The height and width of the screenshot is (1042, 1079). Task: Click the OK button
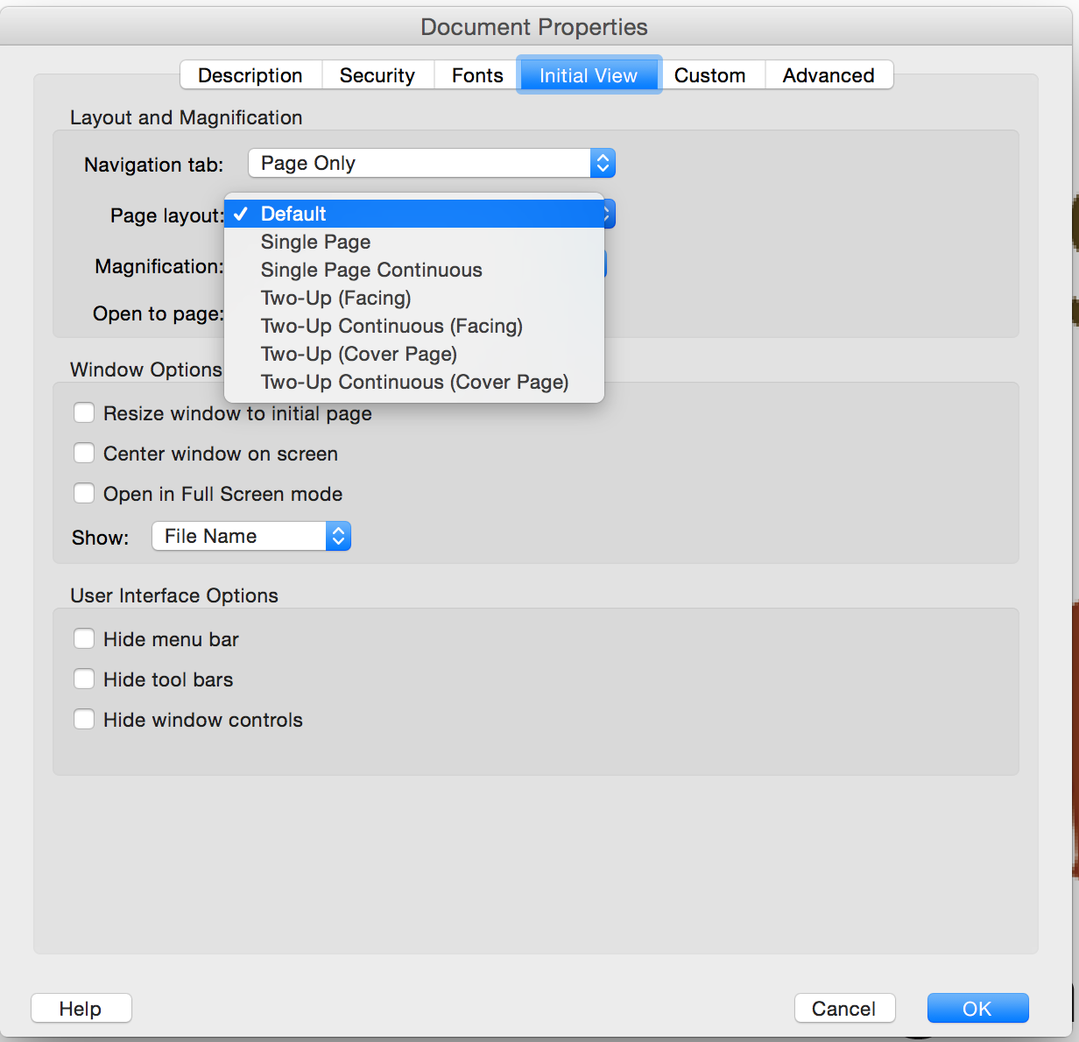(977, 1009)
